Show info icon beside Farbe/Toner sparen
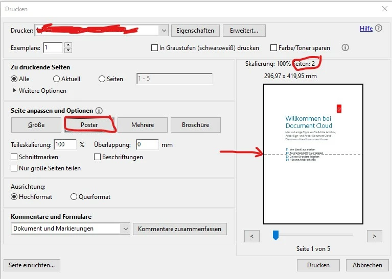 345,47
